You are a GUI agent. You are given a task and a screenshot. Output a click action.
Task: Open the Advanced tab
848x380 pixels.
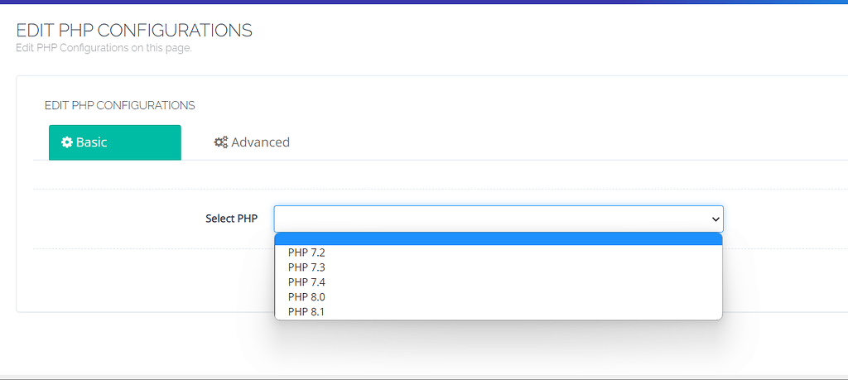(252, 142)
